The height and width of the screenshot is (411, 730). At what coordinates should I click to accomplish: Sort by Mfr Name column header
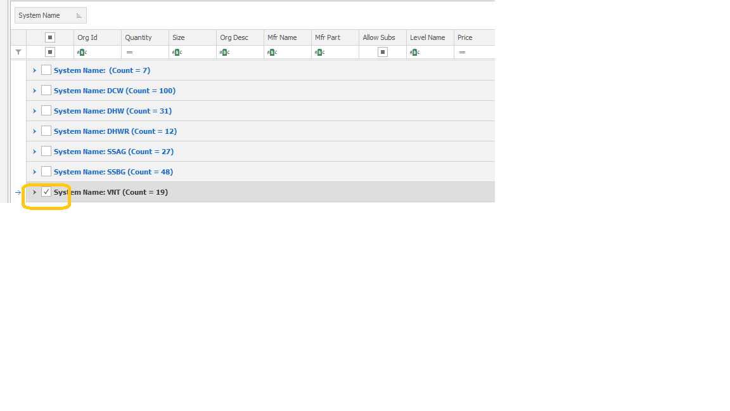pos(287,37)
